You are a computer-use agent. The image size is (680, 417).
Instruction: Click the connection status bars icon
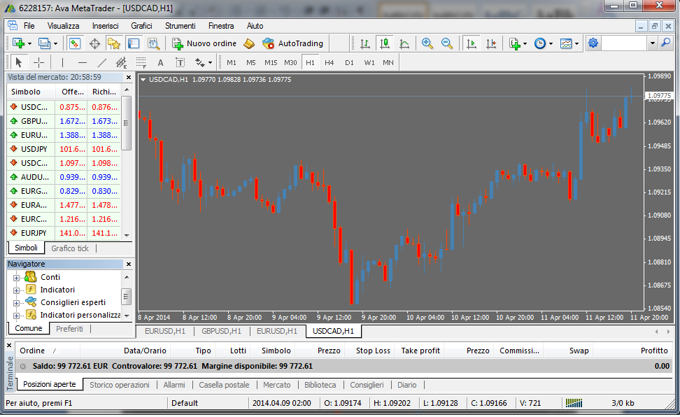pyautogui.click(x=574, y=403)
